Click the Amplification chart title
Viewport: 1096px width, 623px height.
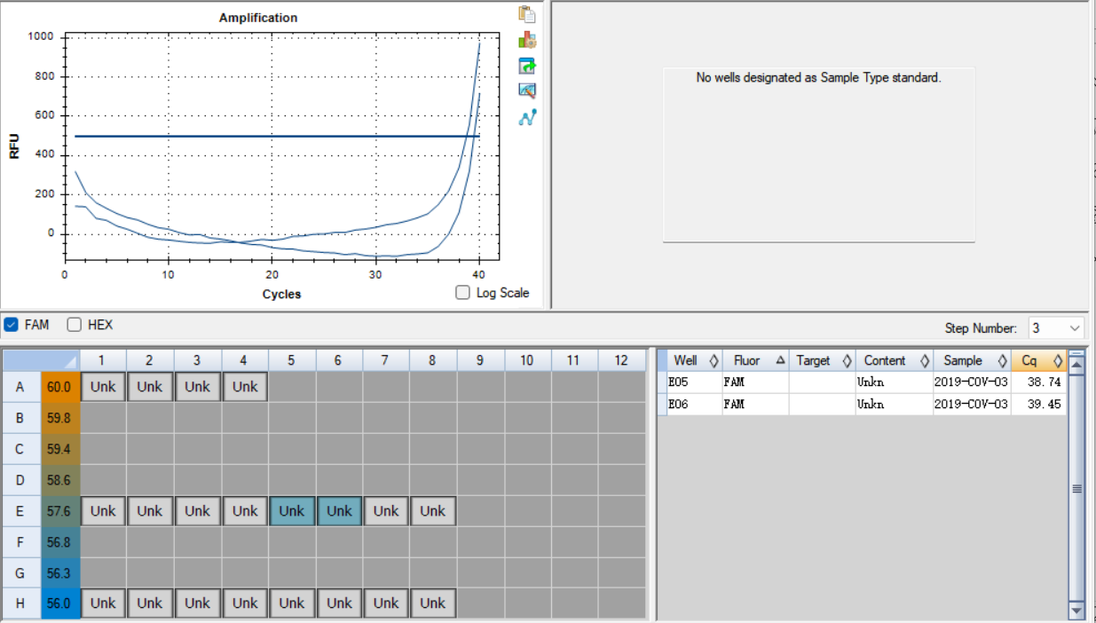tap(258, 18)
